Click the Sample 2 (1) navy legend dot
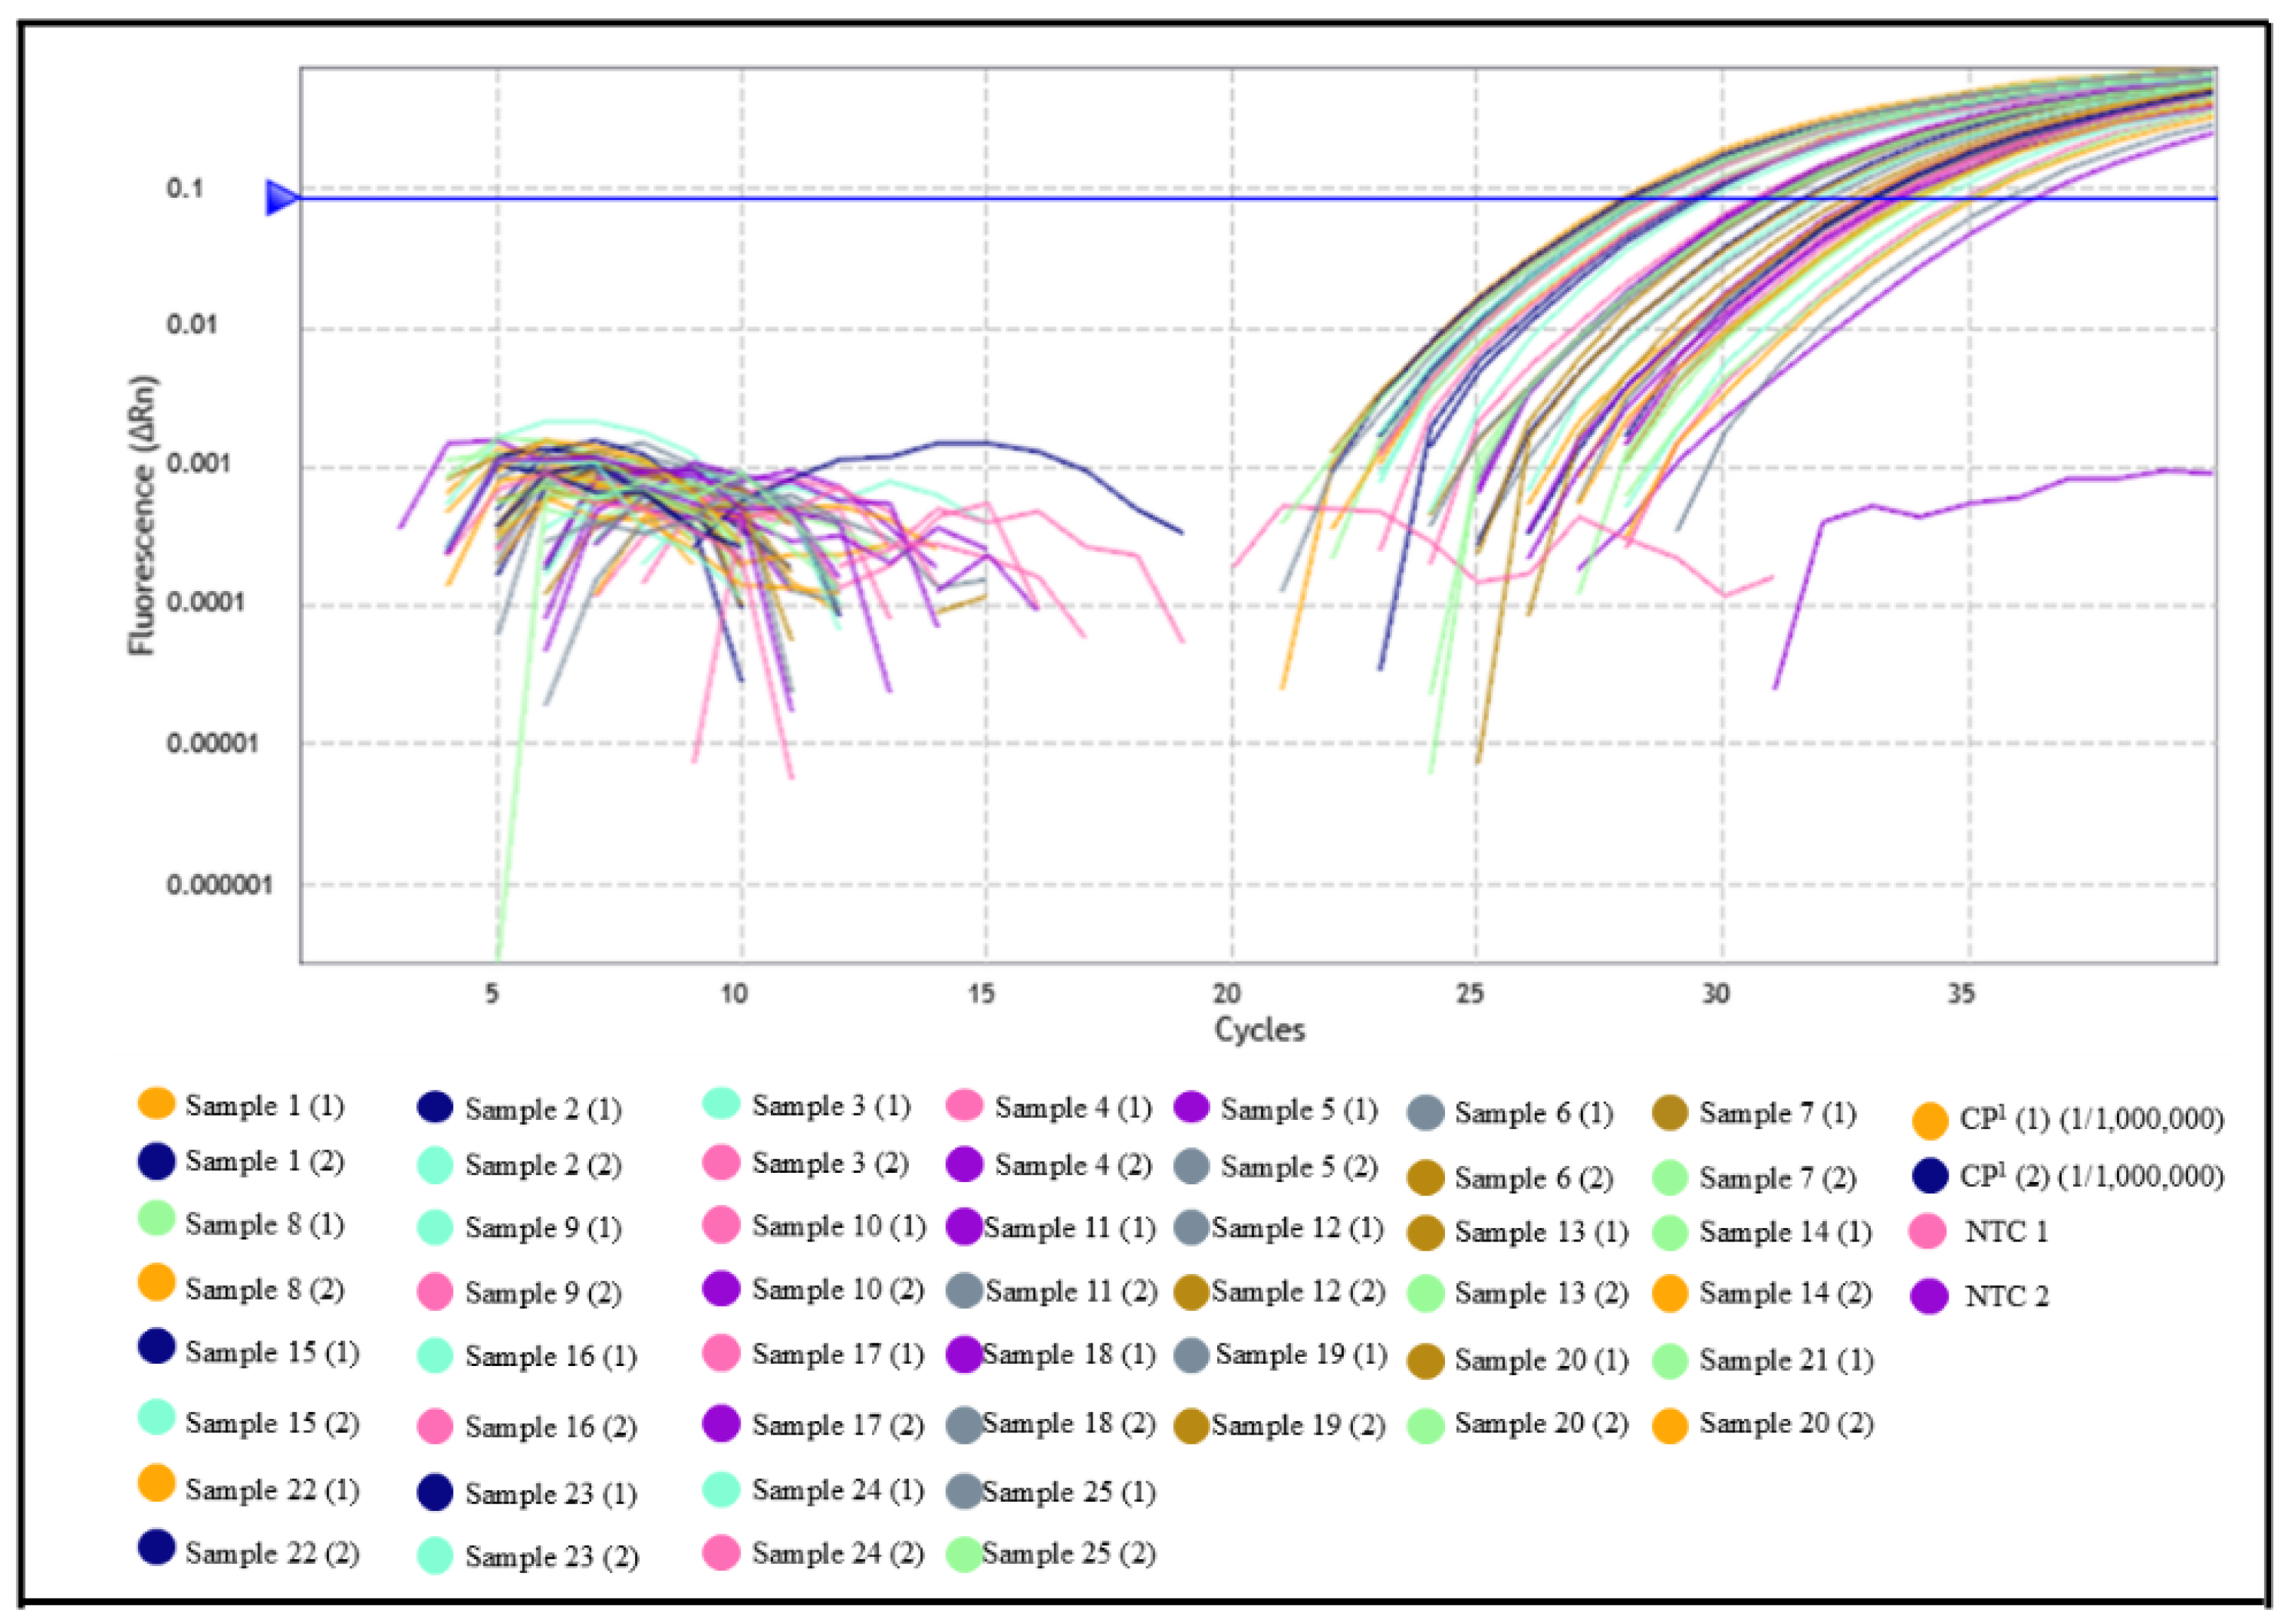The height and width of the screenshot is (1624, 2288). point(435,1107)
